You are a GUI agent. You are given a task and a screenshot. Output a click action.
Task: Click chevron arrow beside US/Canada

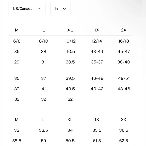coord(39,9)
